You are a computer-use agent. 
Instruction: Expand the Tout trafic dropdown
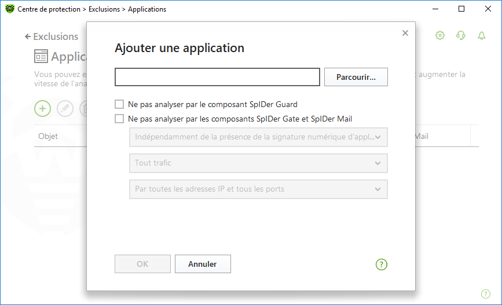[x=258, y=163]
